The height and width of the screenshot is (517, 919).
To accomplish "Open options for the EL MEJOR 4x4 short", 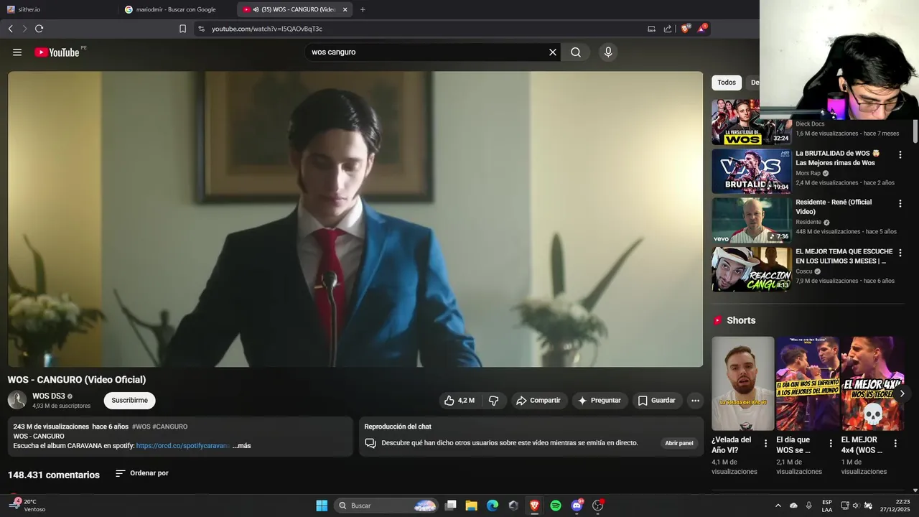I will (x=895, y=444).
